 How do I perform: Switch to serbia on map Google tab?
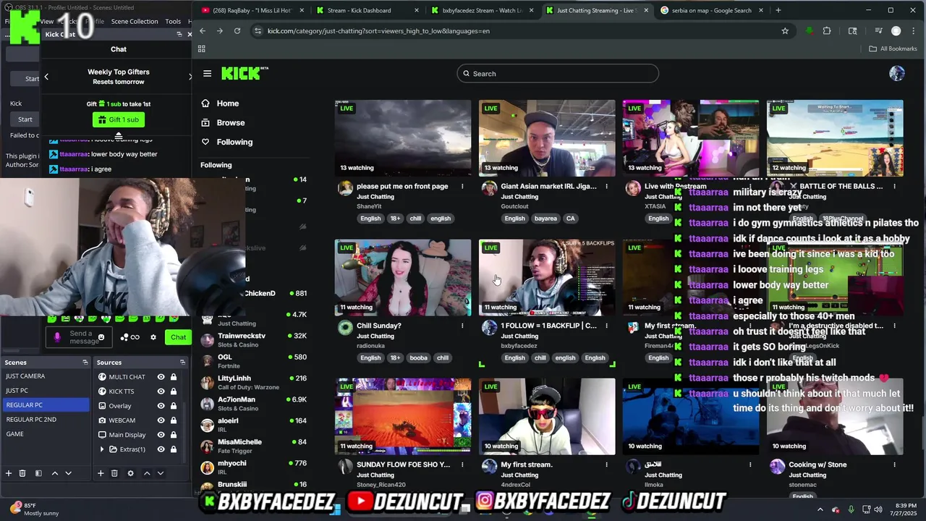point(711,10)
